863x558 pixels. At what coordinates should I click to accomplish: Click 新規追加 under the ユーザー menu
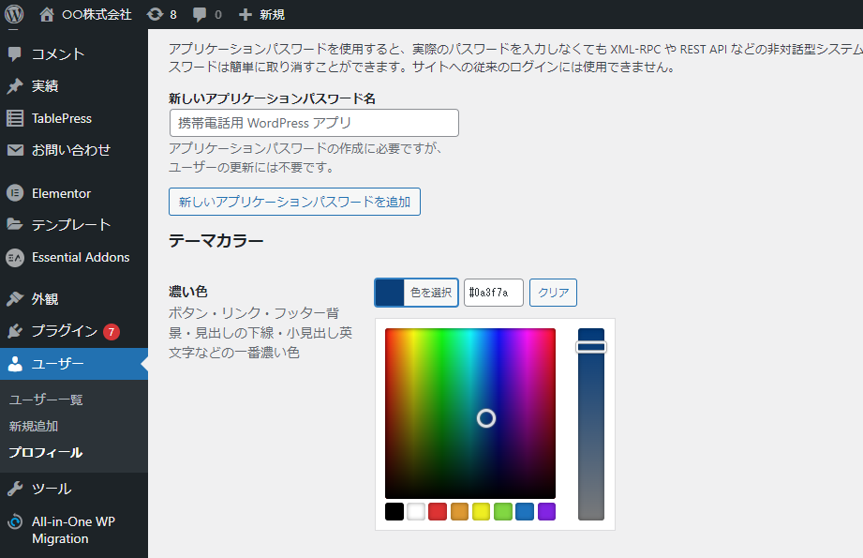(x=34, y=426)
